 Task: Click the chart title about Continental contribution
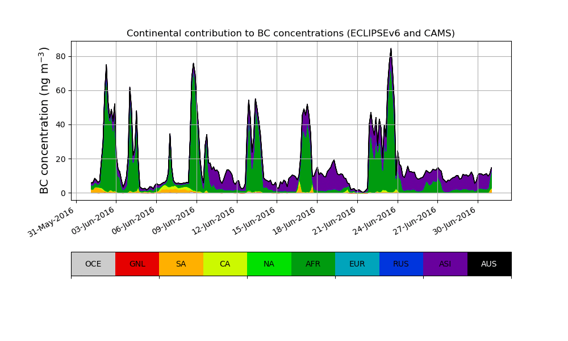click(290, 33)
